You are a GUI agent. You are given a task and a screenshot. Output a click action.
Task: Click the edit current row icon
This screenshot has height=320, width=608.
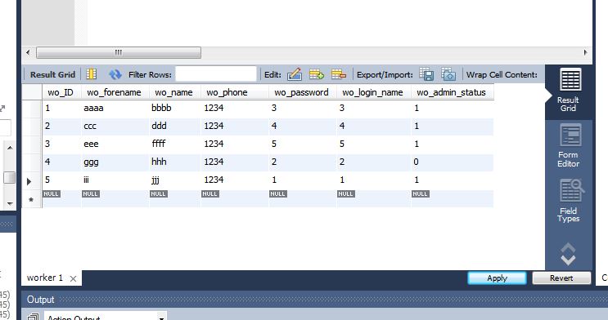(295, 74)
